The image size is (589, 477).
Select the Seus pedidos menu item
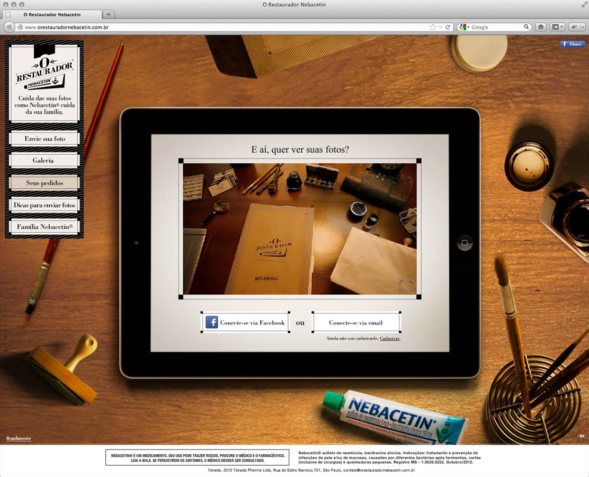click(x=44, y=183)
